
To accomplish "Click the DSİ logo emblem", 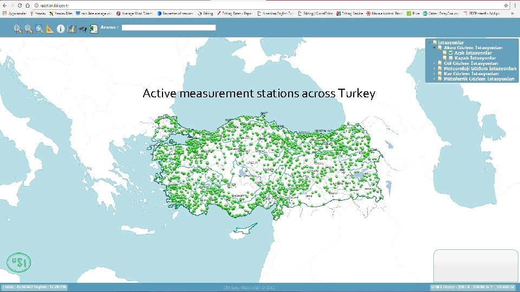I will [19, 263].
